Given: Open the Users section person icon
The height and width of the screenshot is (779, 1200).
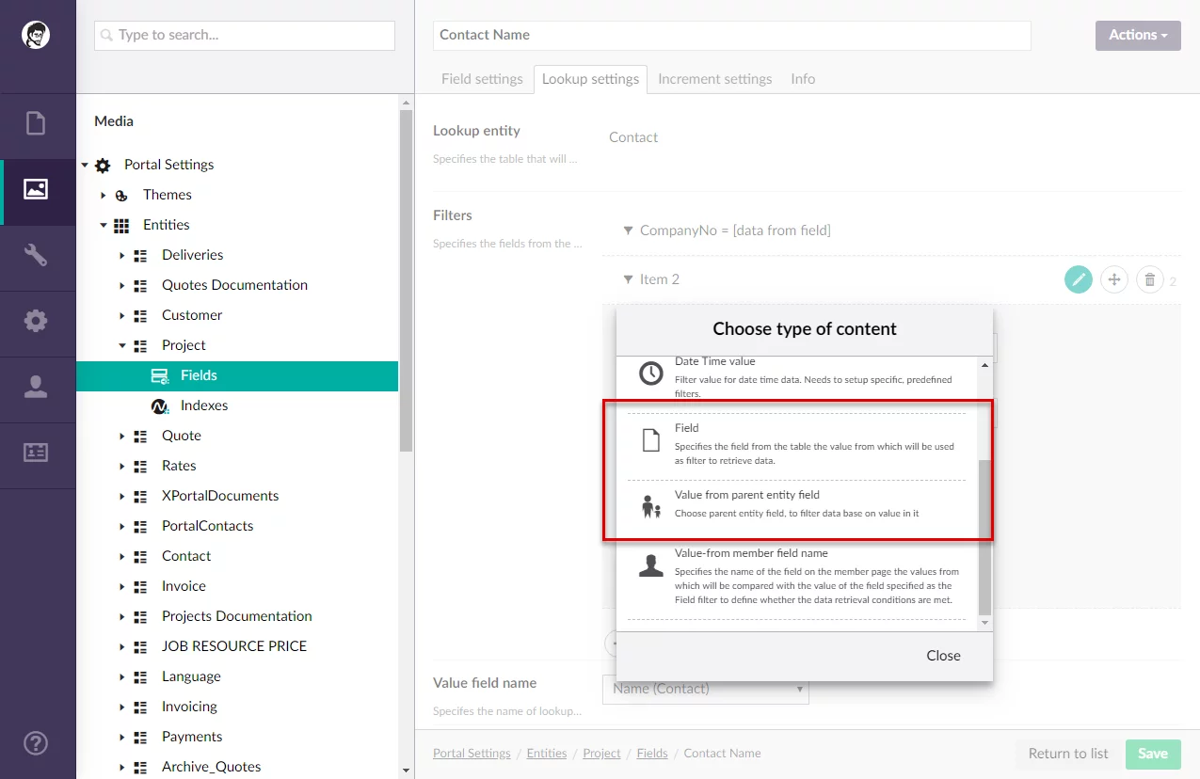Looking at the screenshot, I should click(36, 387).
